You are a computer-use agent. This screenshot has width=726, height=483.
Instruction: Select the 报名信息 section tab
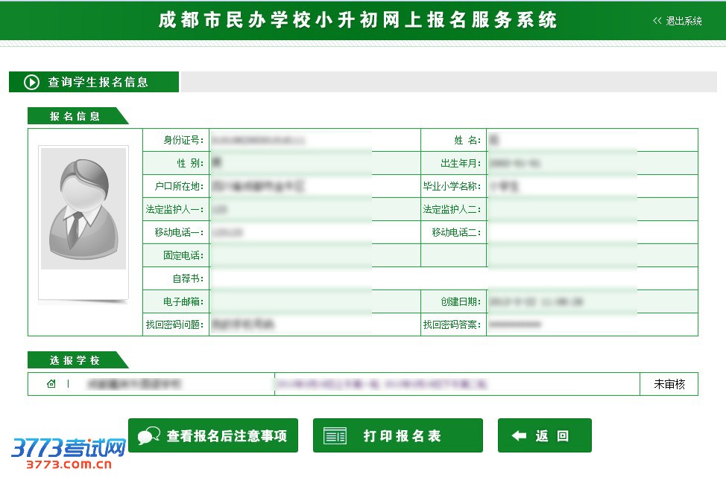[x=75, y=116]
